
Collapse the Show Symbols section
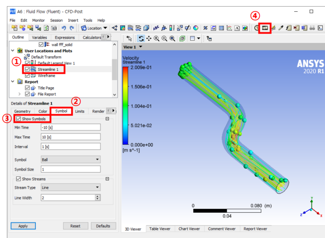tap(107, 119)
